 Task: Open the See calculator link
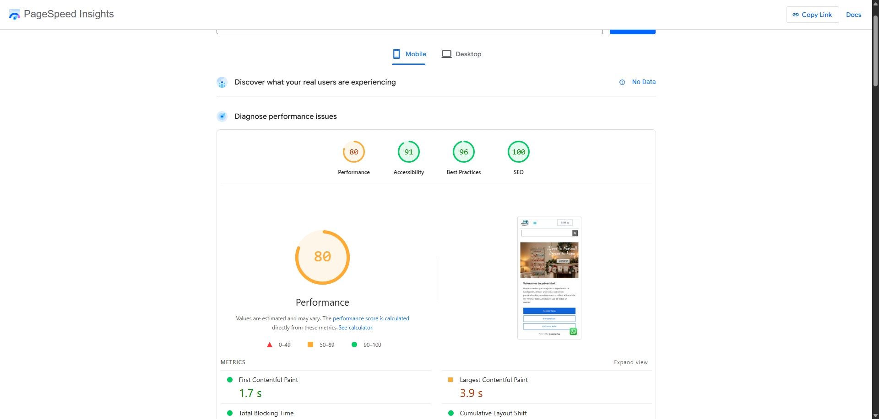(x=356, y=328)
